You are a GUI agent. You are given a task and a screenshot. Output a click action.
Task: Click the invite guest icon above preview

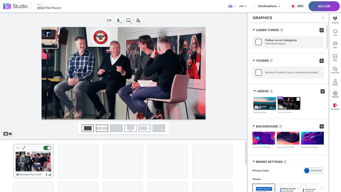(x=138, y=20)
